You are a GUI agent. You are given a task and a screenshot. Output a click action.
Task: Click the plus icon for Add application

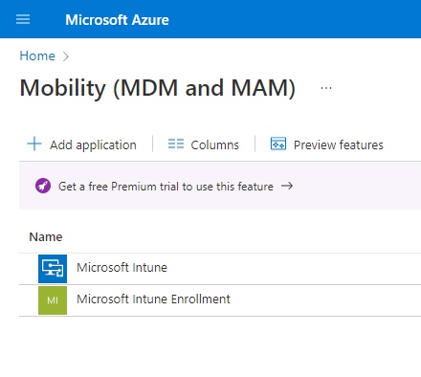pyautogui.click(x=34, y=144)
